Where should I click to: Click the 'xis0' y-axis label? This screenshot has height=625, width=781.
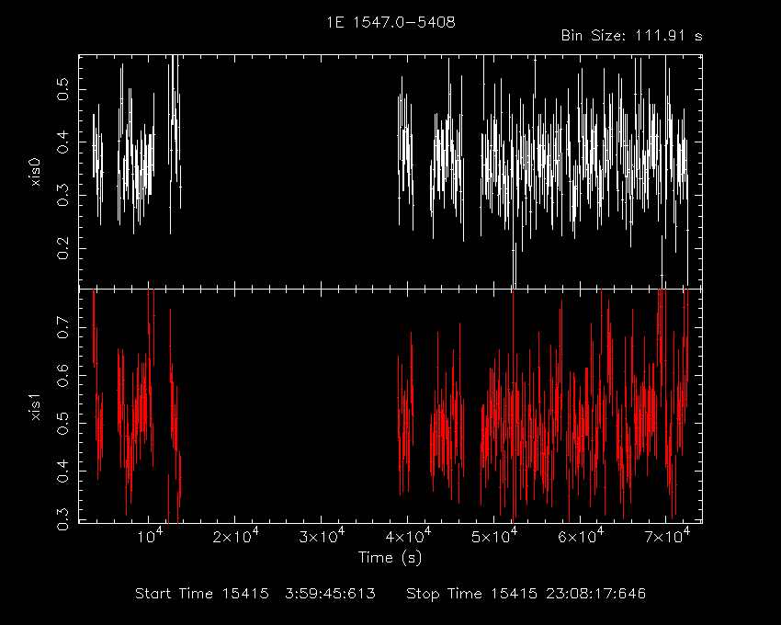pyautogui.click(x=35, y=173)
